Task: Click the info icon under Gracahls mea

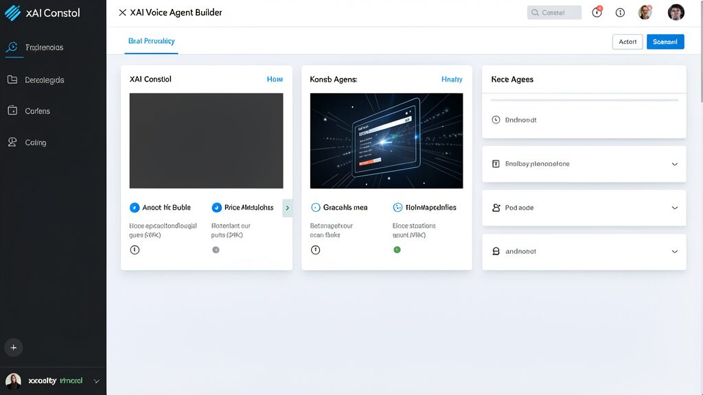Action: pyautogui.click(x=316, y=250)
